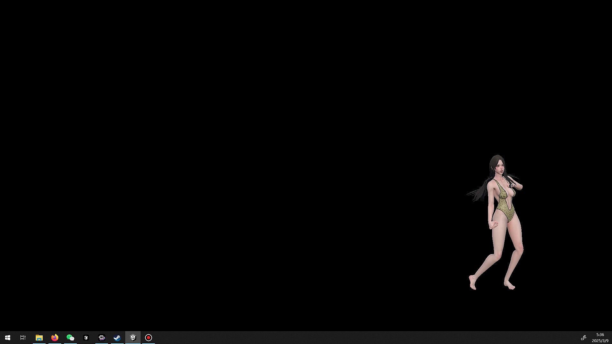Switch to the Firefox browser
612x344 pixels.
point(55,338)
